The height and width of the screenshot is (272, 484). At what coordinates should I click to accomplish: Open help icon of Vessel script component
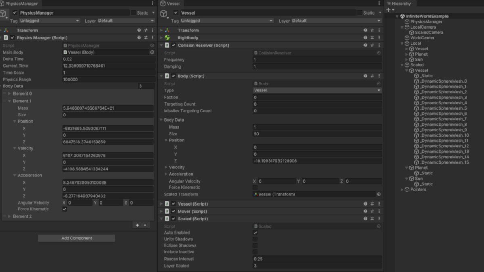tap(366, 204)
